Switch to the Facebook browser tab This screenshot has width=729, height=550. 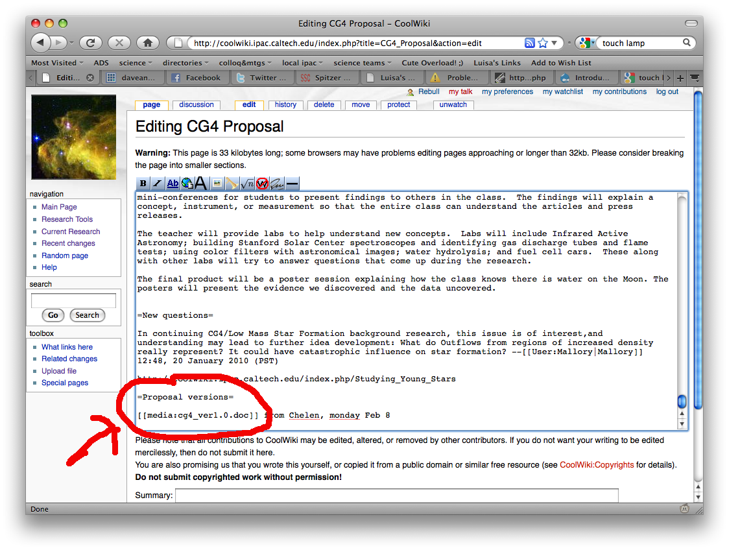197,78
